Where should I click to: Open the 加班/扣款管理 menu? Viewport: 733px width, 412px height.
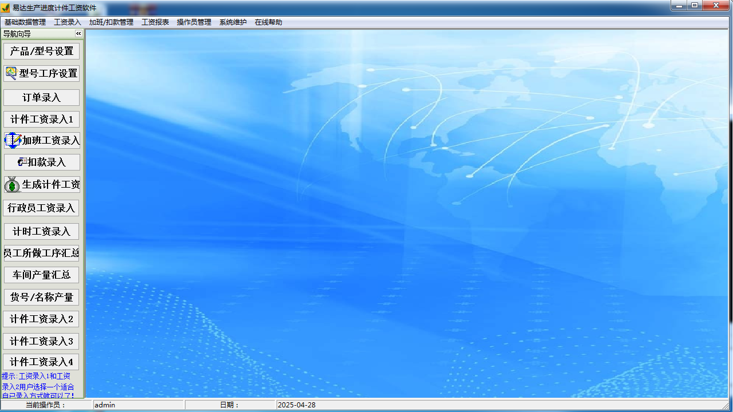tap(111, 22)
